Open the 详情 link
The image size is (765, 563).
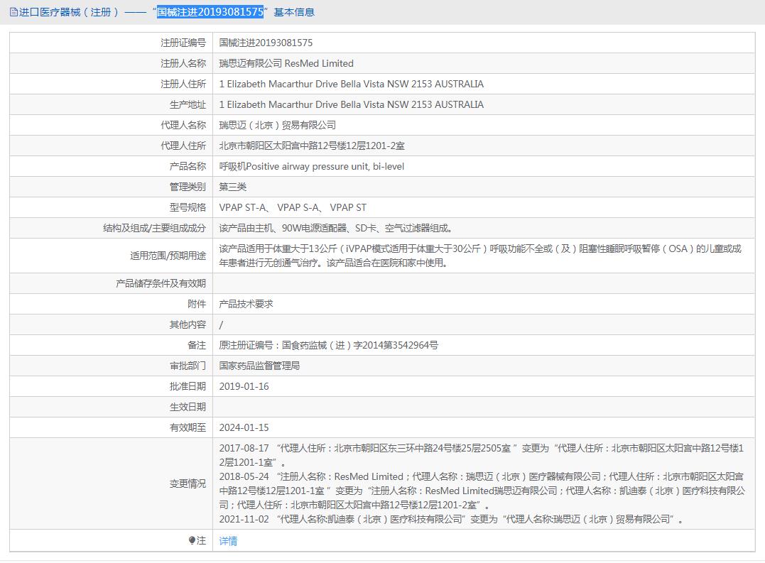pyautogui.click(x=228, y=540)
